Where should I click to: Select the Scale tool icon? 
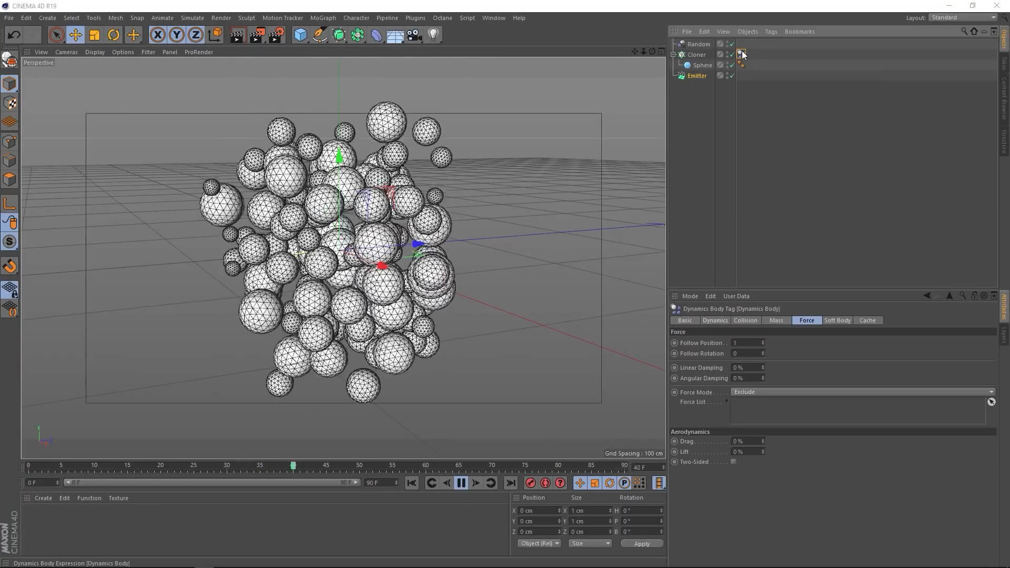point(95,35)
